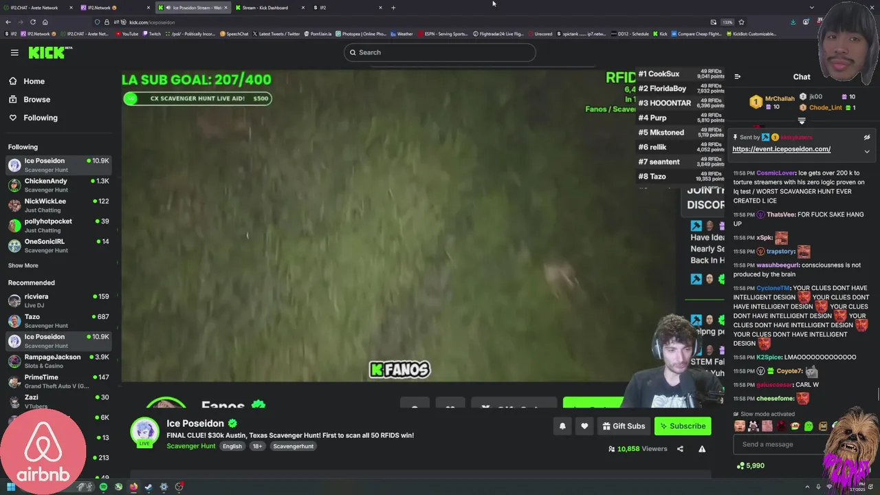The image size is (880, 495).
Task: Open the Following page link
Action: coord(32,118)
